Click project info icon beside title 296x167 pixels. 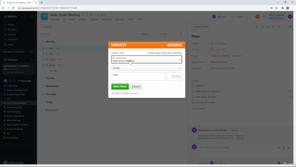tap(86, 15)
